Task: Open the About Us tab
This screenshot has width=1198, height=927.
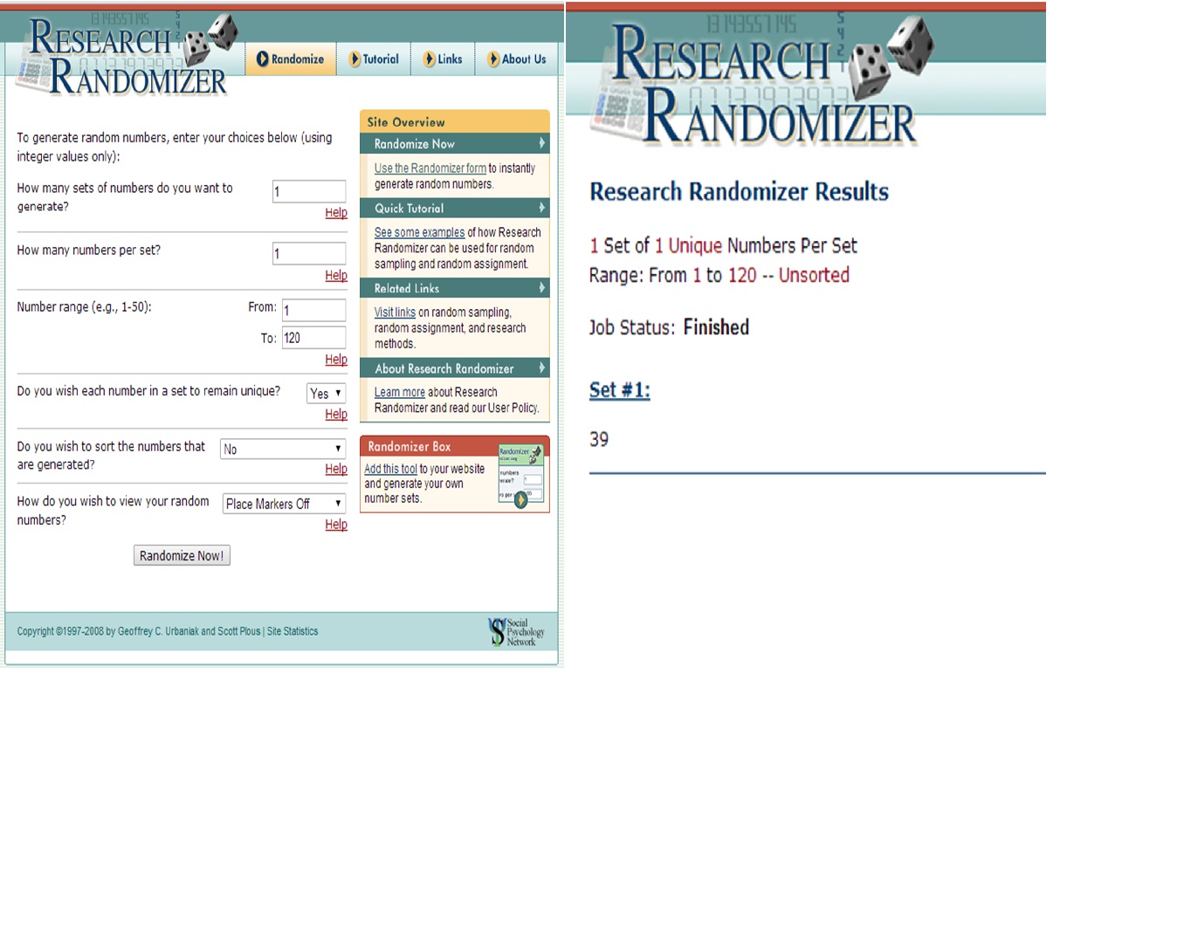Action: tap(517, 59)
